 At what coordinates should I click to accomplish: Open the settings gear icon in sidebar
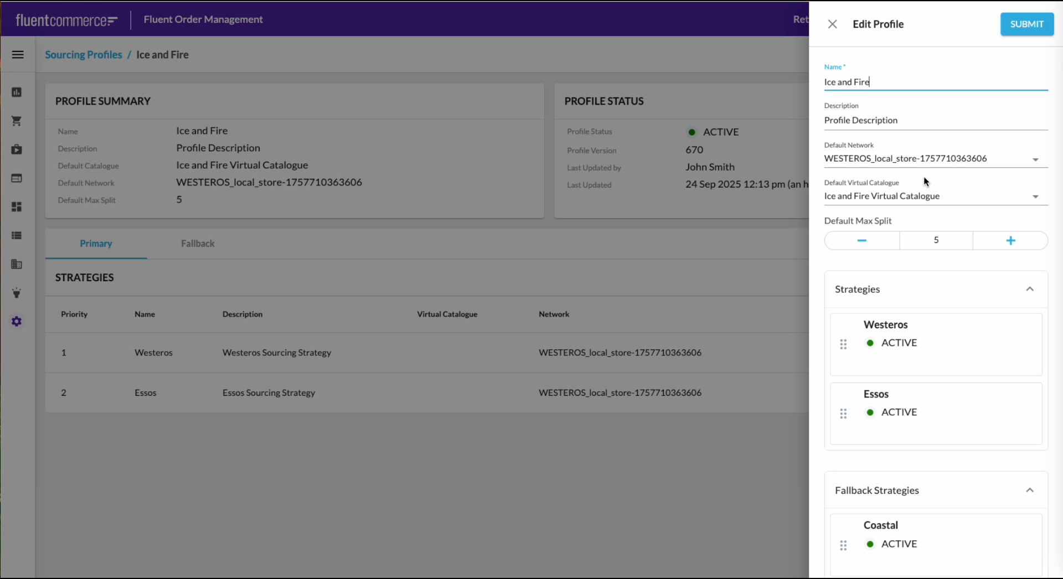(17, 322)
